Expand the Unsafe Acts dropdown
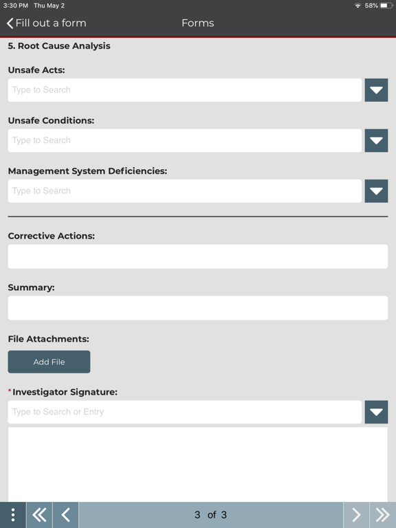This screenshot has height=528, width=396. click(x=376, y=90)
